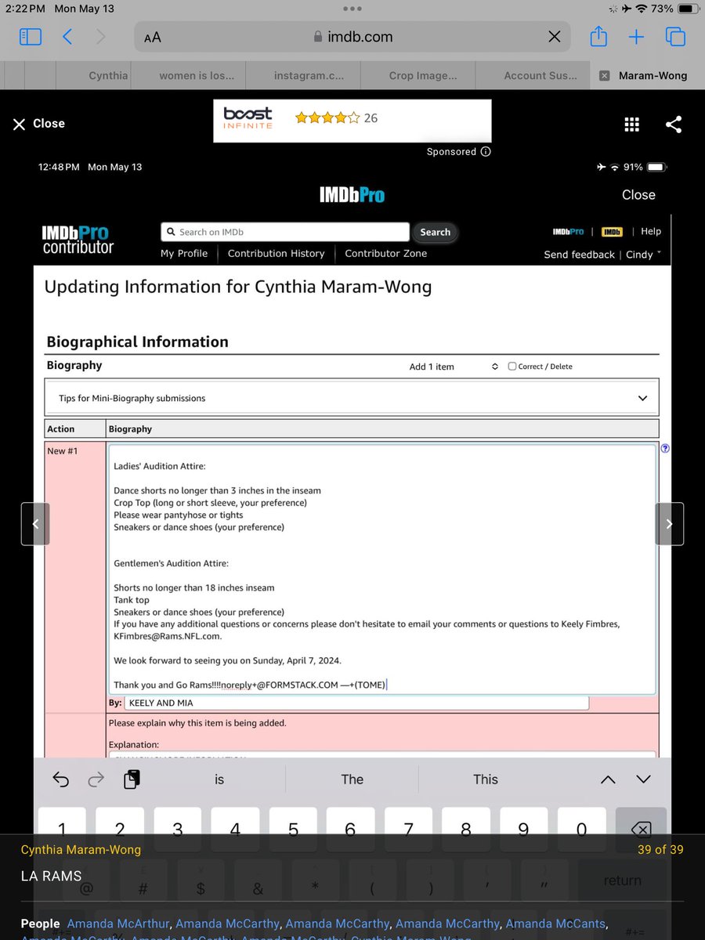705x940 pixels.
Task: Open Amanda McCants person link
Action: [555, 924]
